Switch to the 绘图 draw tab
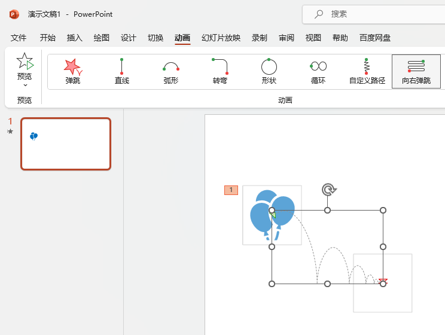This screenshot has height=335, width=445. [x=101, y=38]
